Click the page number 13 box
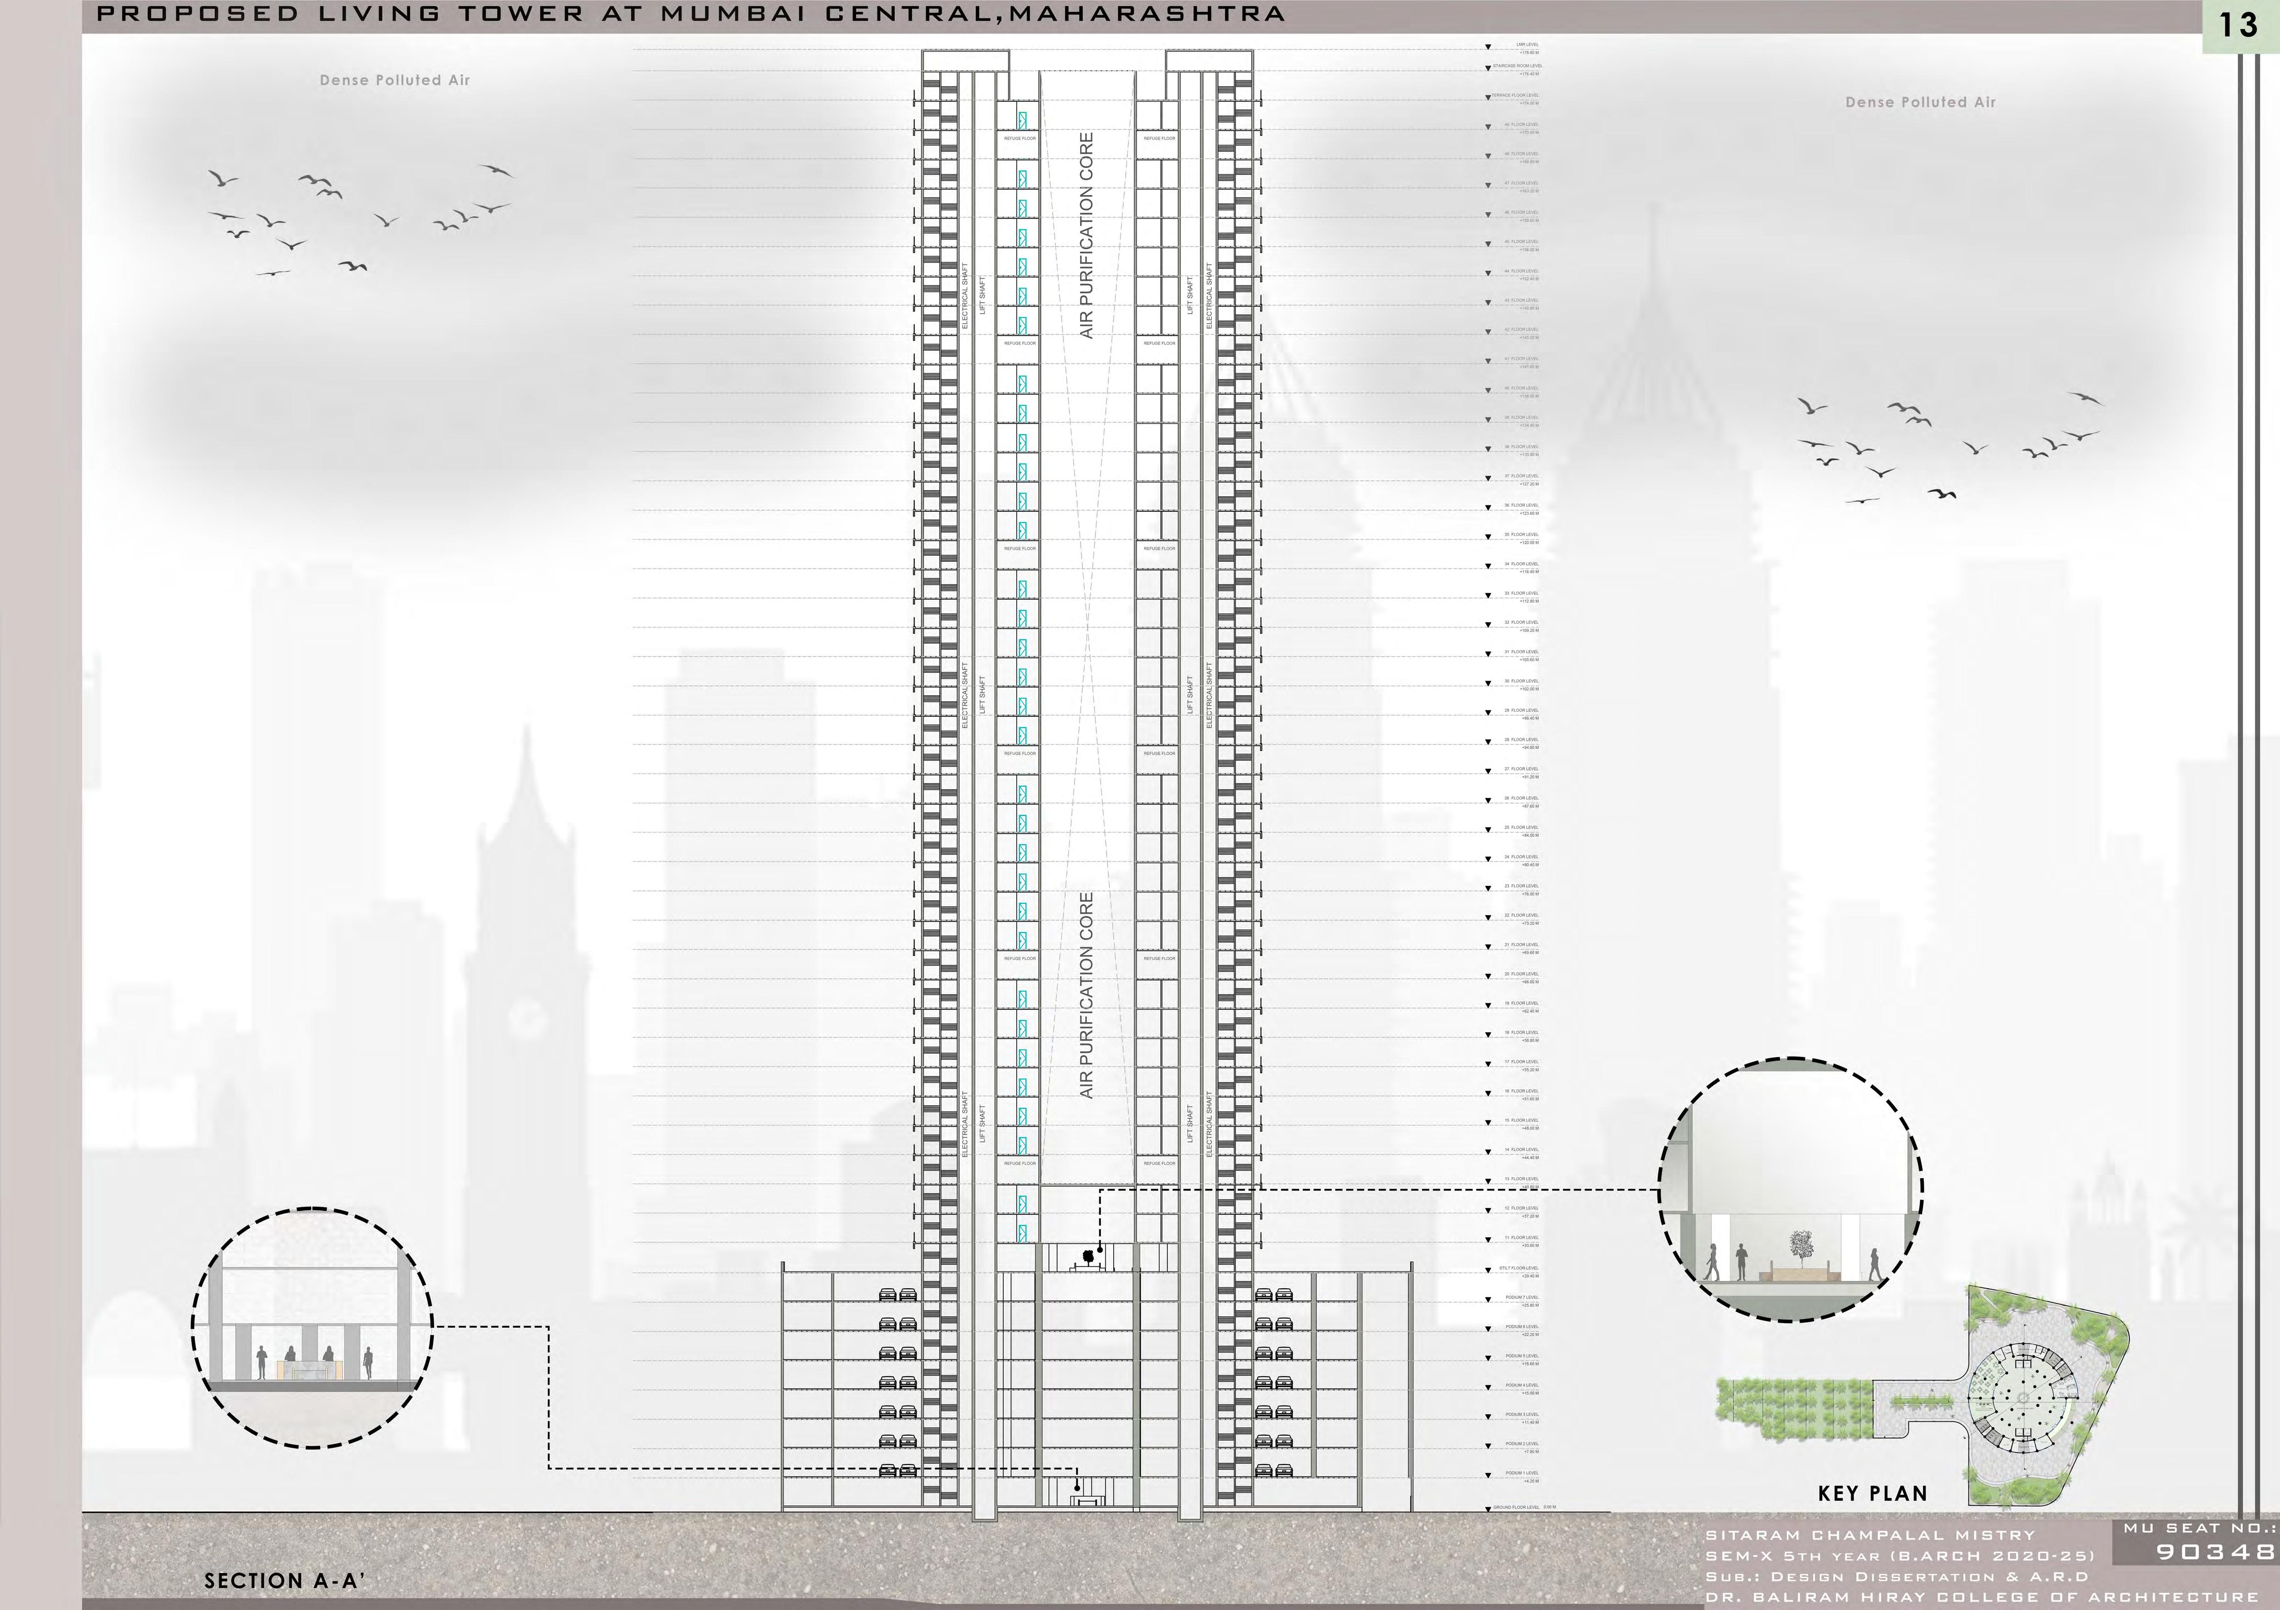Viewport: 2280px width, 1610px height. (x=2240, y=25)
